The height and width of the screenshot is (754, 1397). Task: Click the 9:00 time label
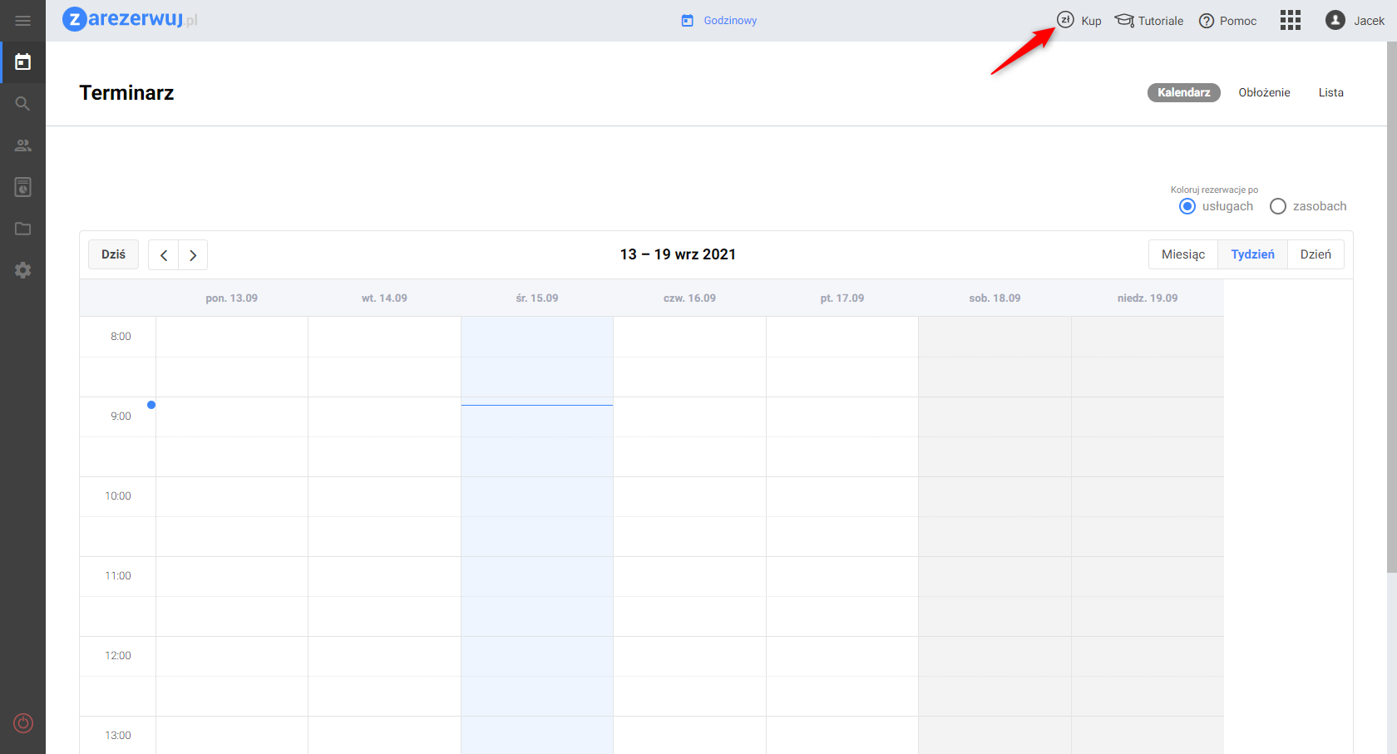click(x=121, y=416)
